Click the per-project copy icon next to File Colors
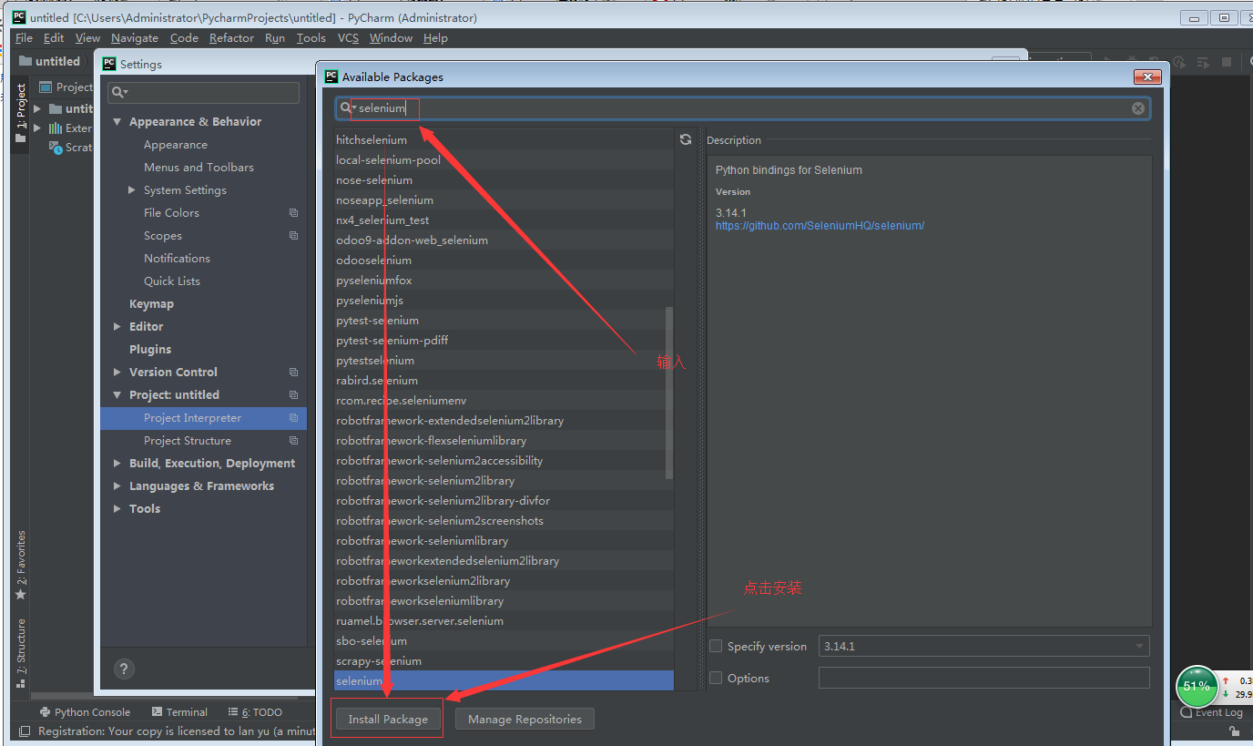 coord(293,213)
